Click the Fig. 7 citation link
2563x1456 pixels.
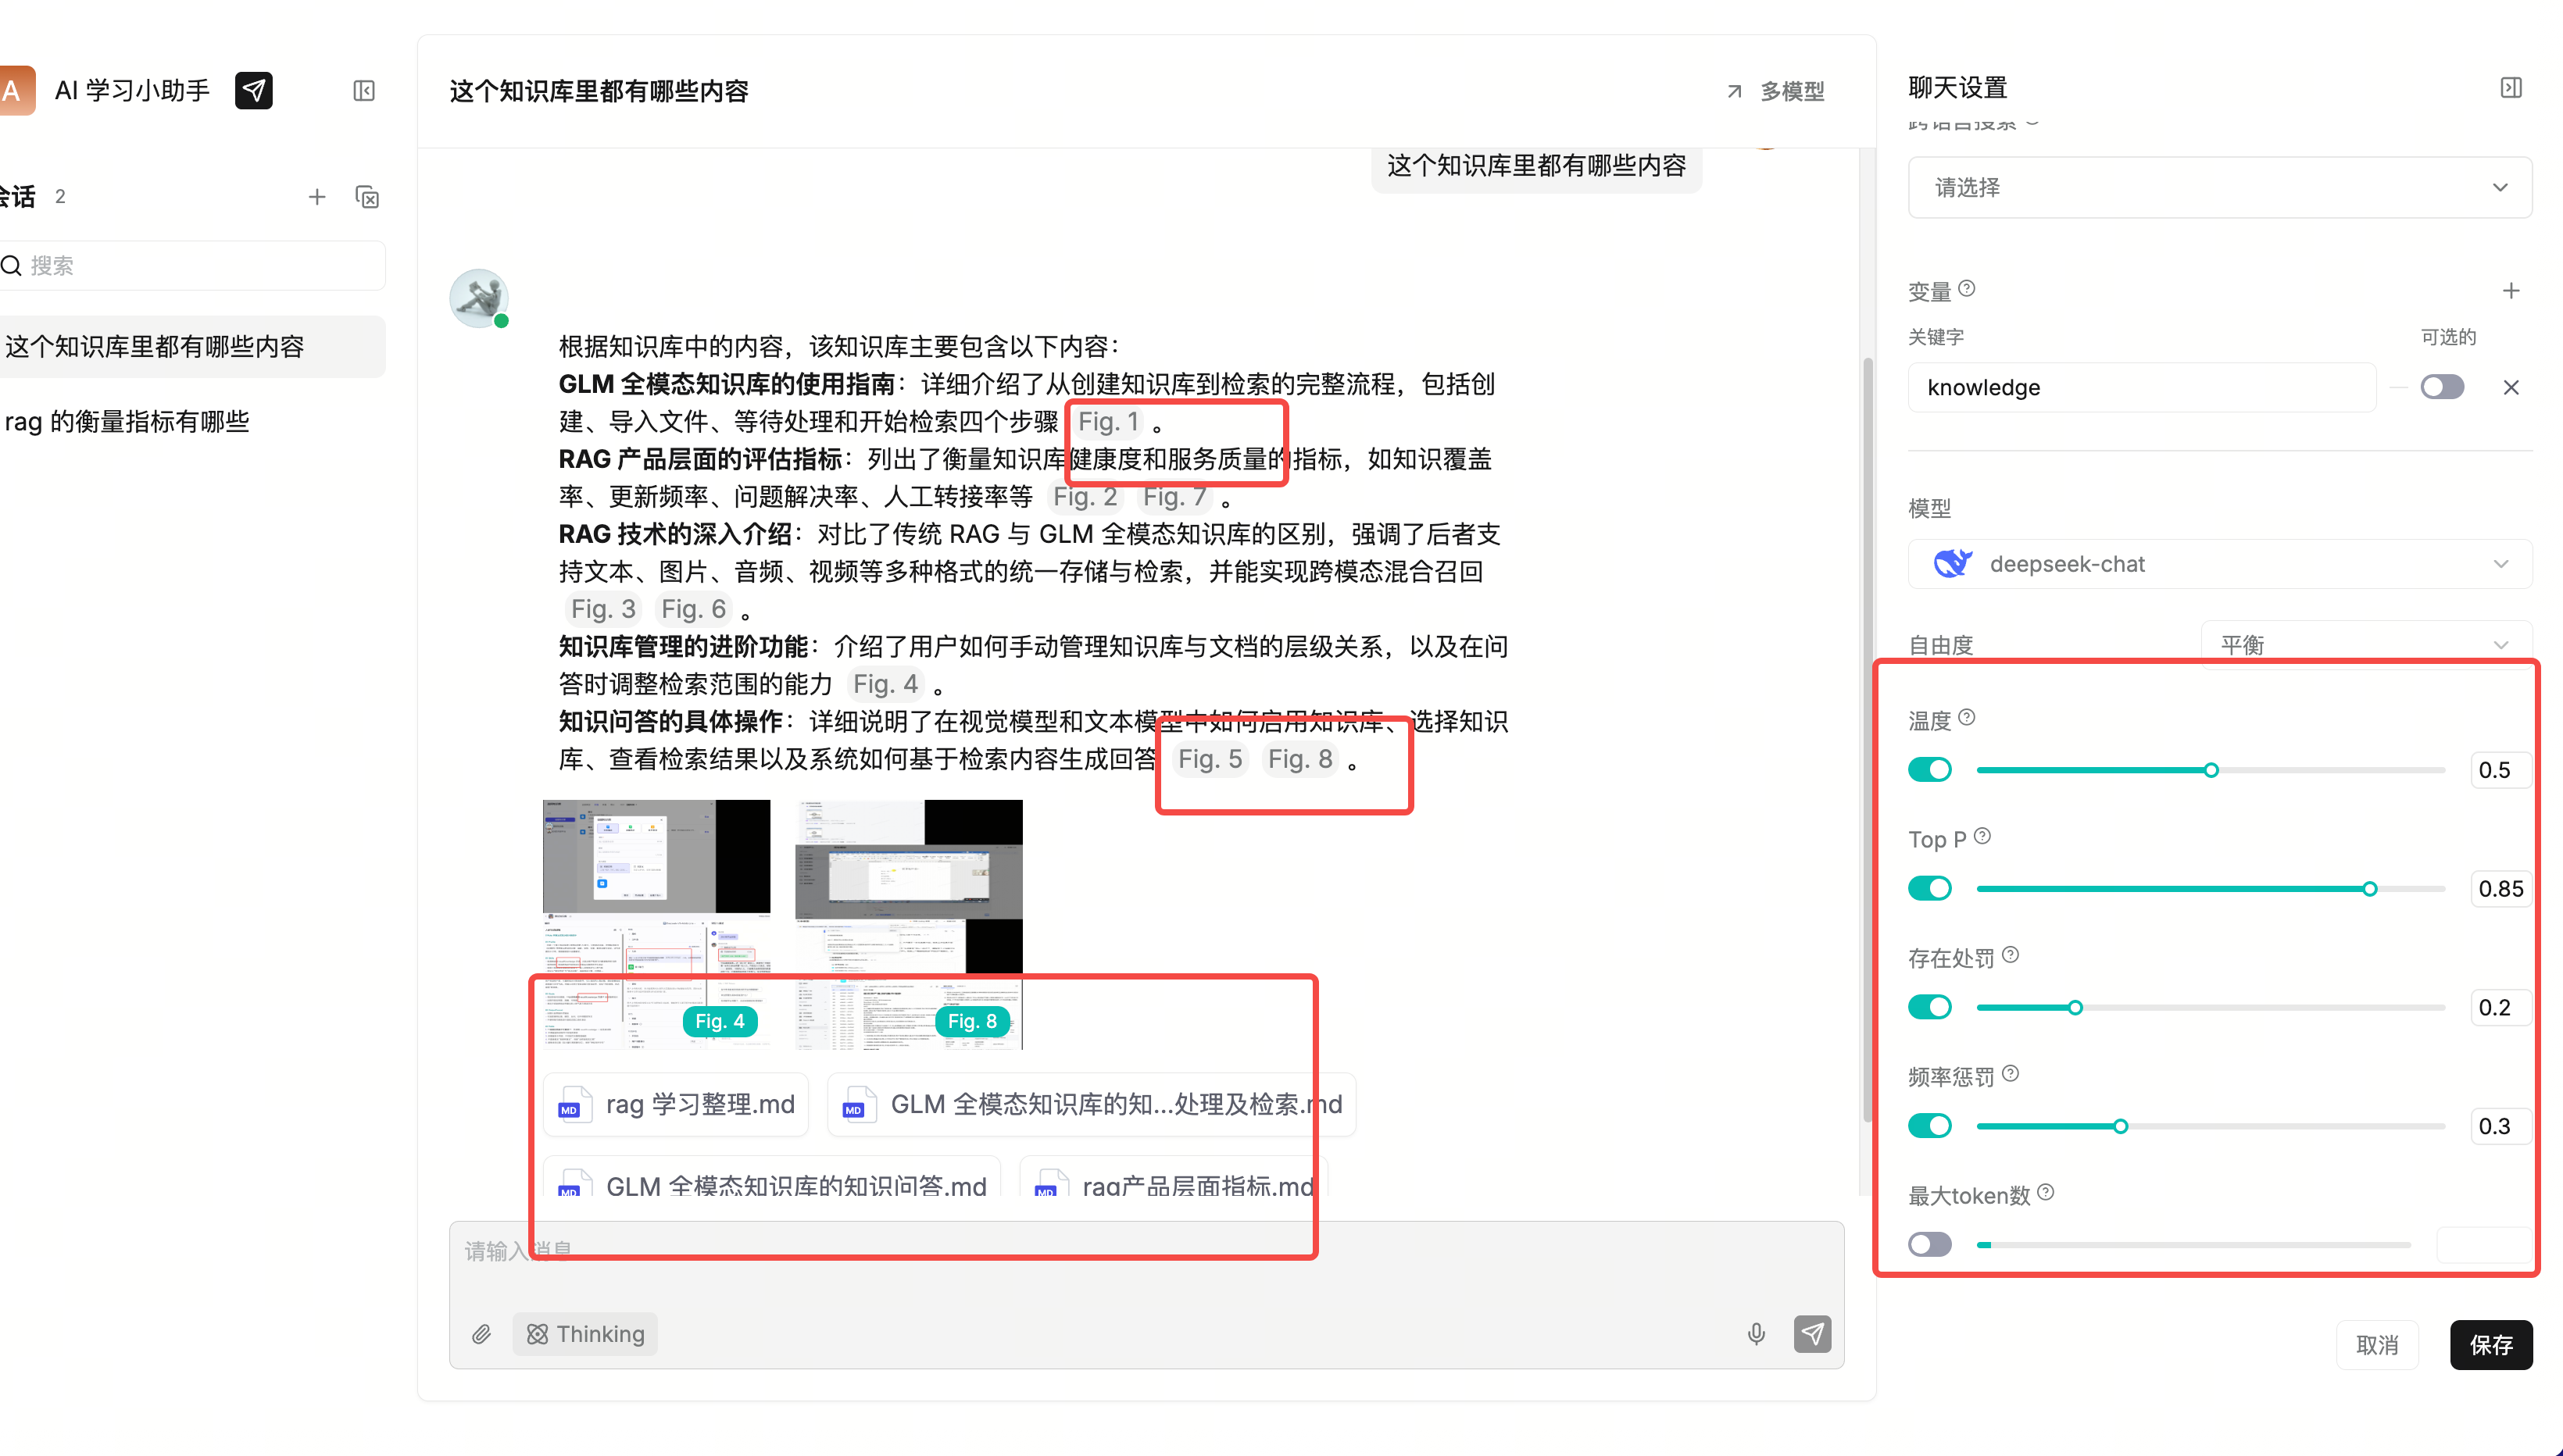click(1174, 497)
